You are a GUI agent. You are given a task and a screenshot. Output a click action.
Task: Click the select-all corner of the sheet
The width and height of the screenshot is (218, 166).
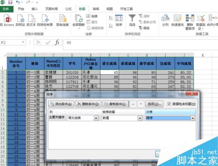point(3,55)
